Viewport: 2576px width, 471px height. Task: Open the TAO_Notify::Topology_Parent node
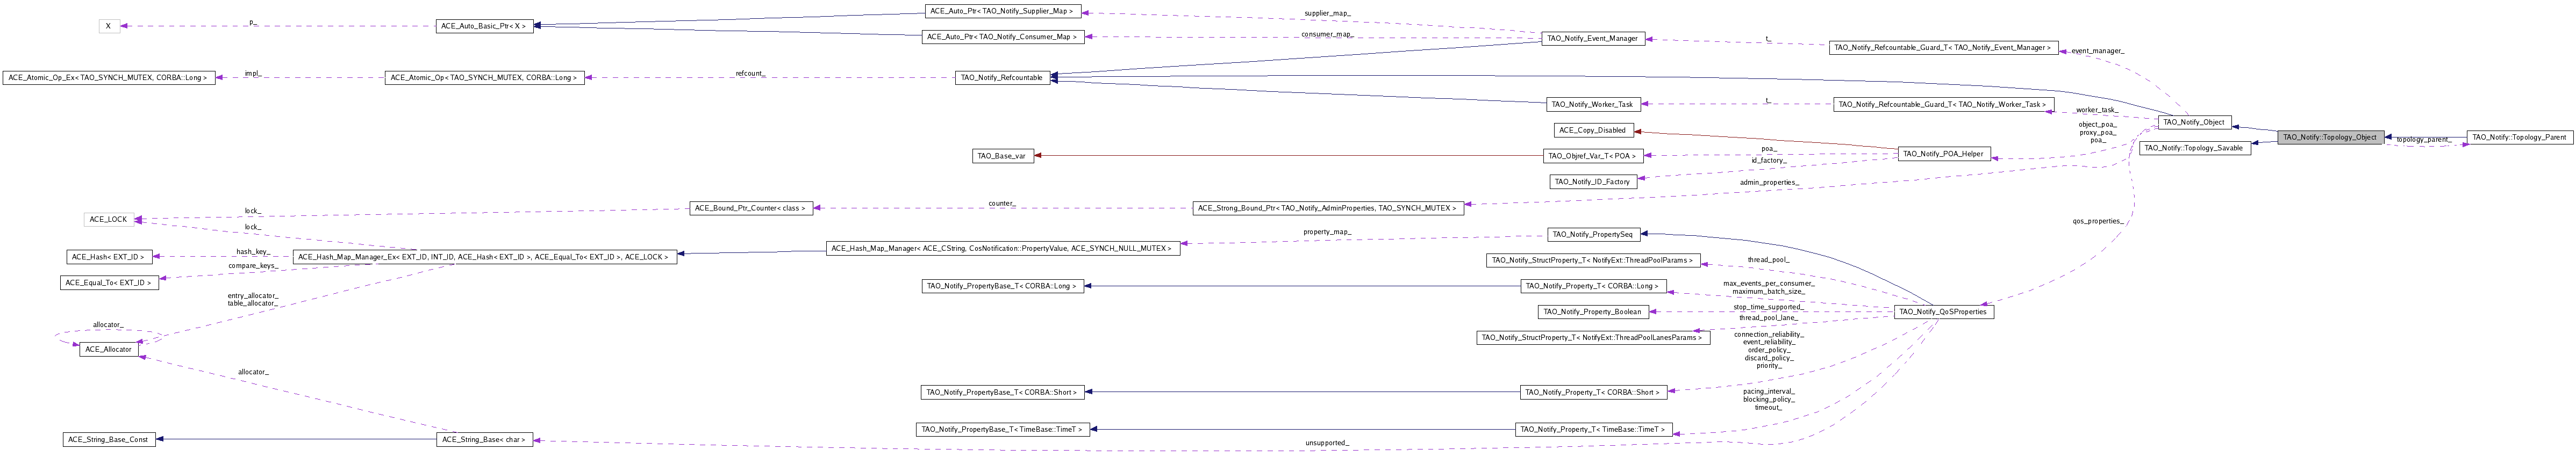[2519, 137]
